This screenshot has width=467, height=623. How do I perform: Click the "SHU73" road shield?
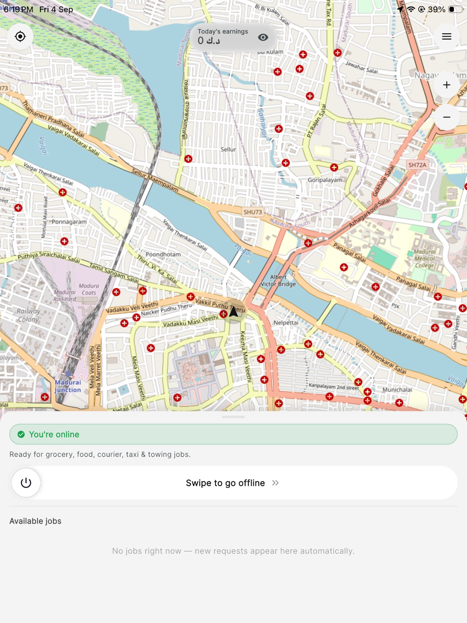coord(253,212)
